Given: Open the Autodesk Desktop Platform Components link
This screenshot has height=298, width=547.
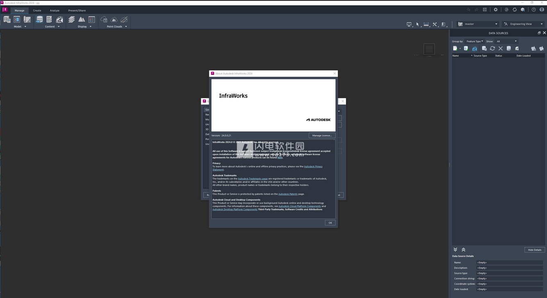Looking at the screenshot, I should [235, 210].
